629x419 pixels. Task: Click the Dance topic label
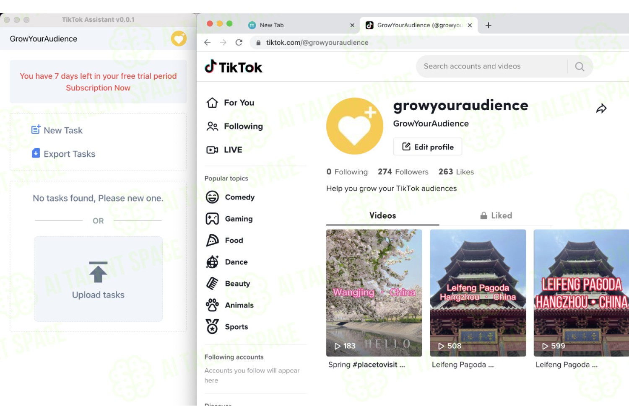(x=237, y=262)
